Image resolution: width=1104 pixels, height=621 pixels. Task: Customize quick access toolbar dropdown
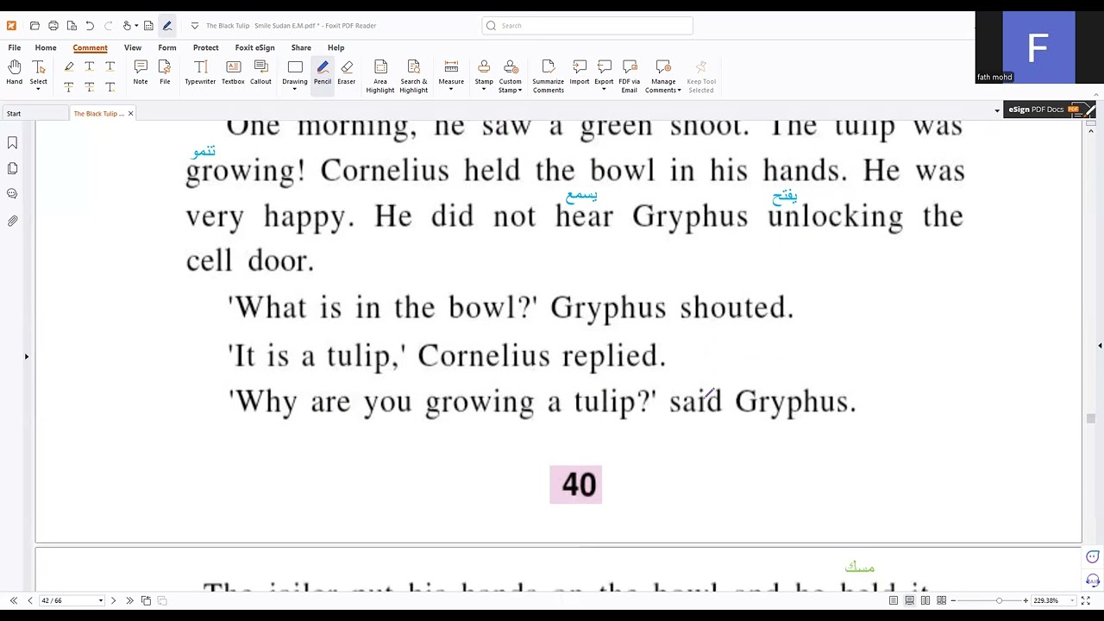194,26
